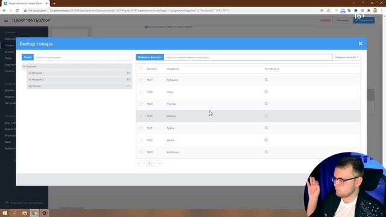Open the hamburger menu beside ТОВАР title

pyautogui.click(x=6, y=20)
